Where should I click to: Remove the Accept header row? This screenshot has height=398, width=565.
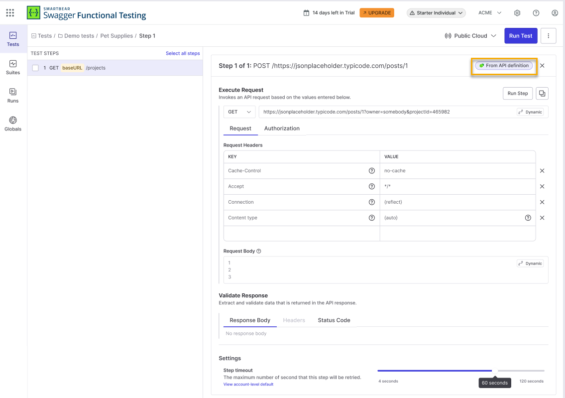[x=542, y=186]
